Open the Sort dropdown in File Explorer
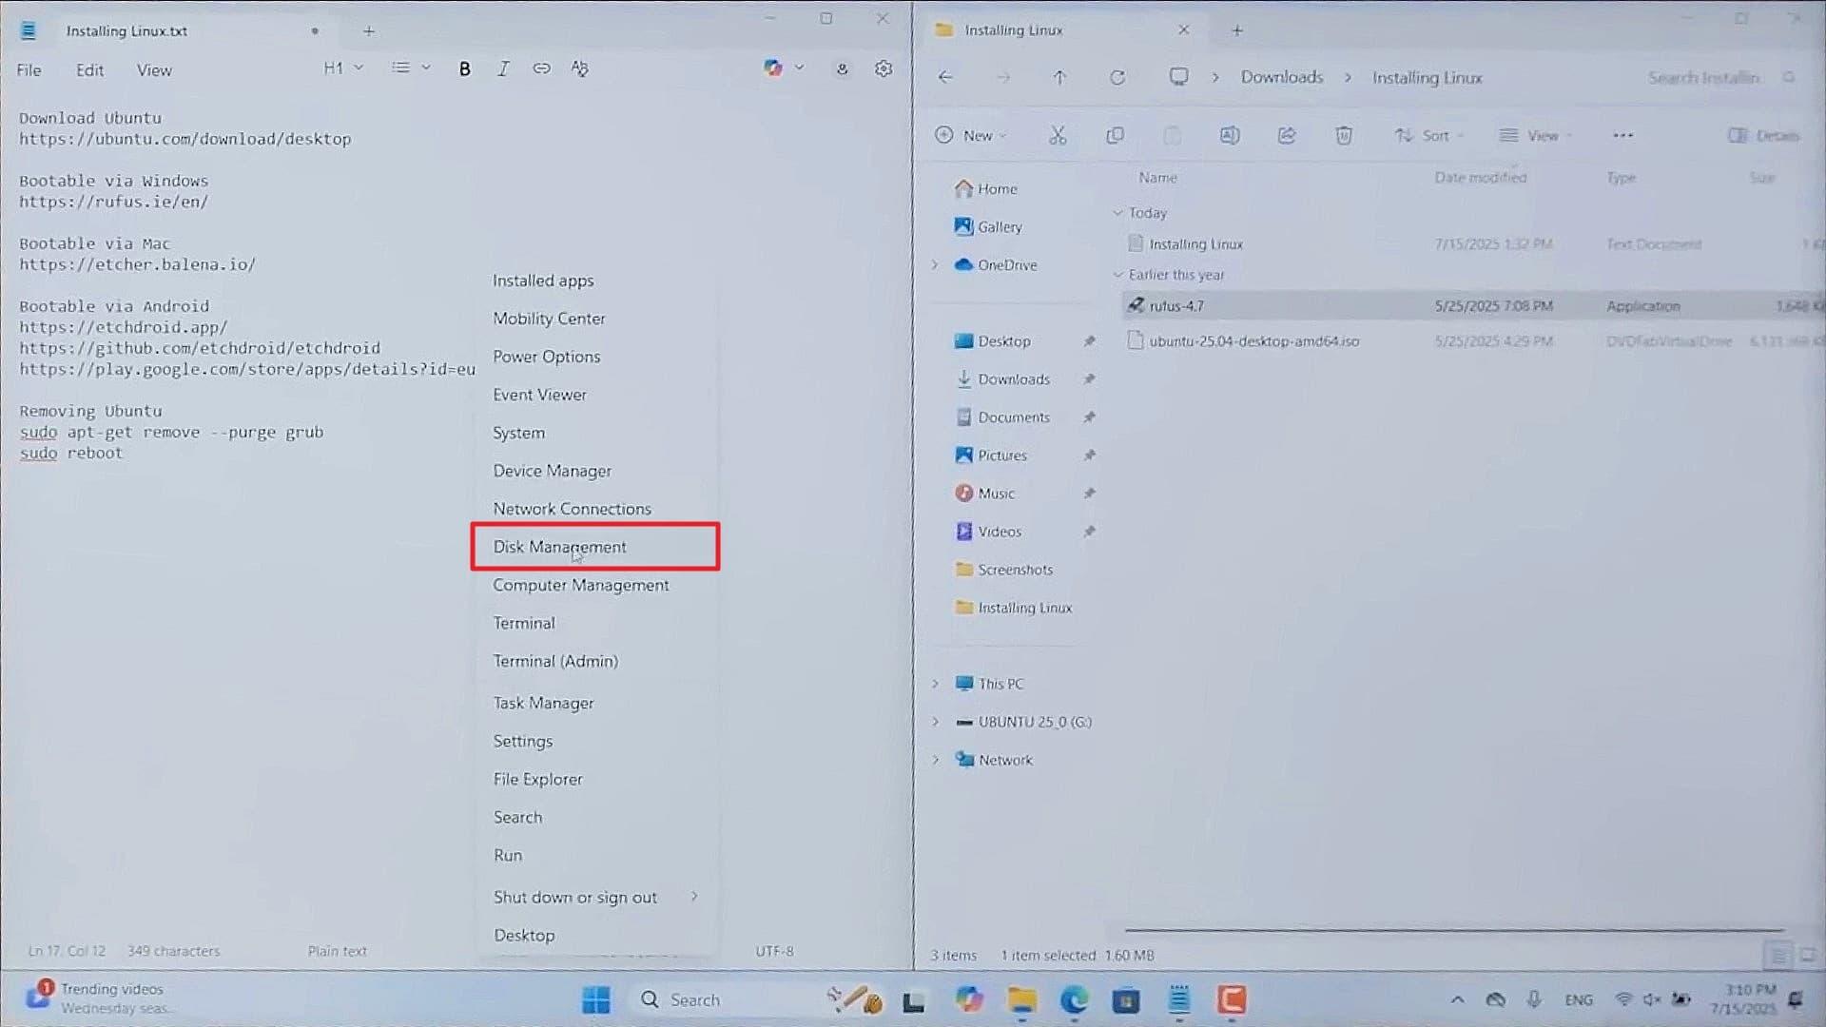 pyautogui.click(x=1429, y=135)
